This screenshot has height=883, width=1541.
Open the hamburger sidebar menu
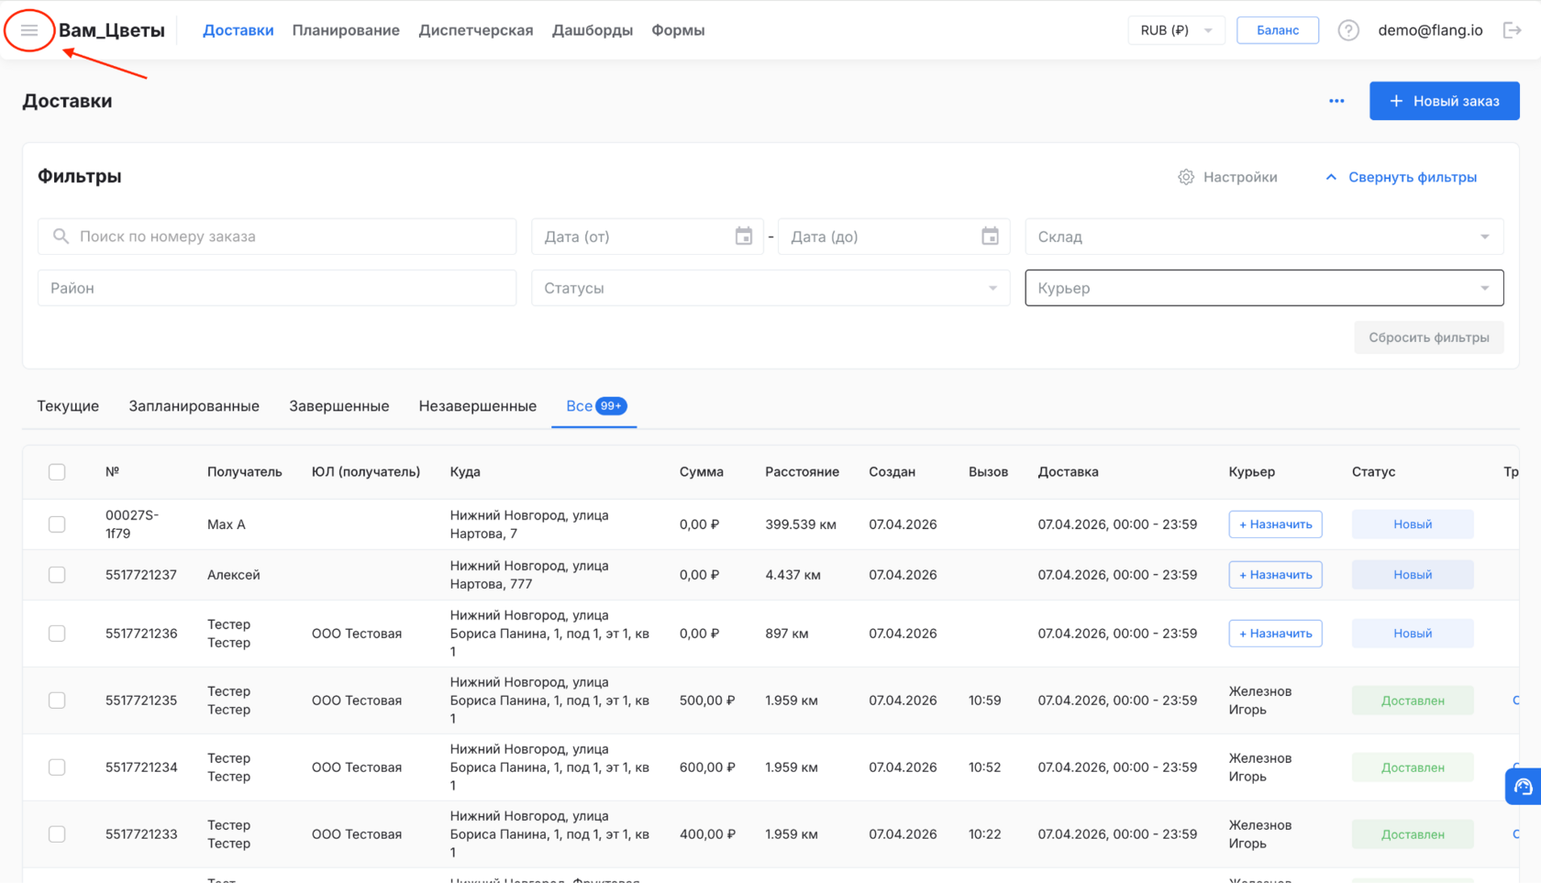[29, 30]
